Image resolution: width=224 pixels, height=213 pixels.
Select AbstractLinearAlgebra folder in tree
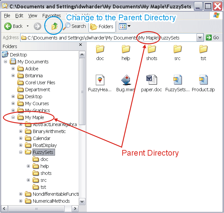(x=51, y=124)
